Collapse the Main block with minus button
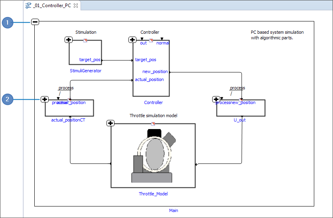Image resolution: width=333 pixels, height=218 pixels. pos(35,22)
